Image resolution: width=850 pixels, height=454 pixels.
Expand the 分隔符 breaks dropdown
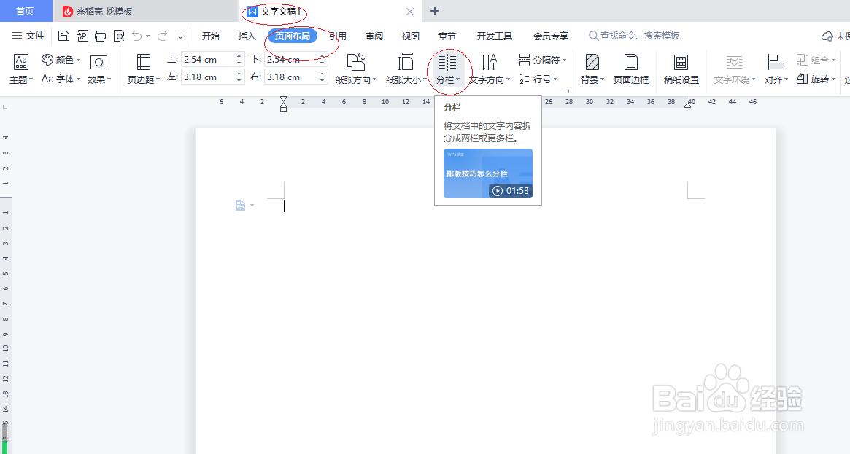pyautogui.click(x=544, y=59)
